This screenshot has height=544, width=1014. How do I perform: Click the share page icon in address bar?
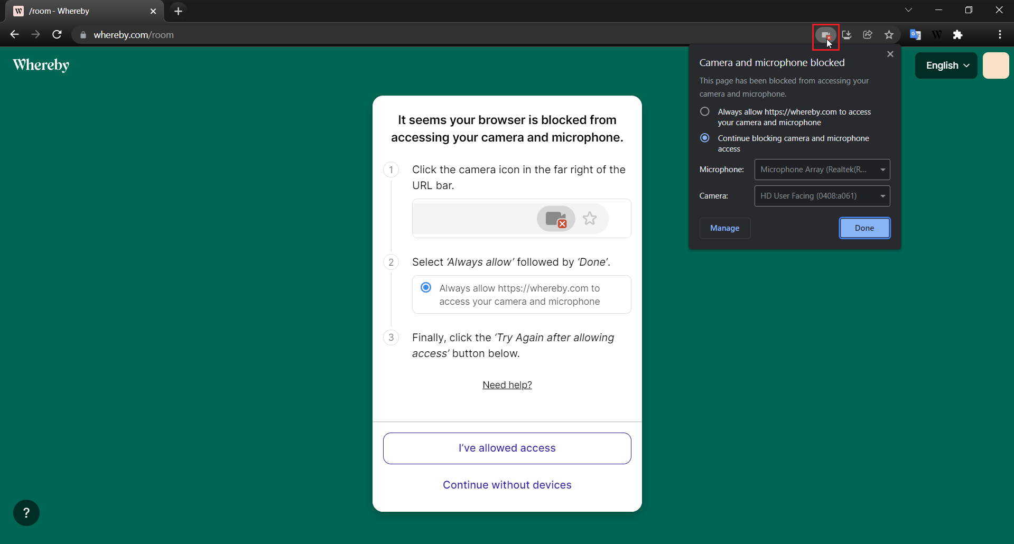click(868, 35)
